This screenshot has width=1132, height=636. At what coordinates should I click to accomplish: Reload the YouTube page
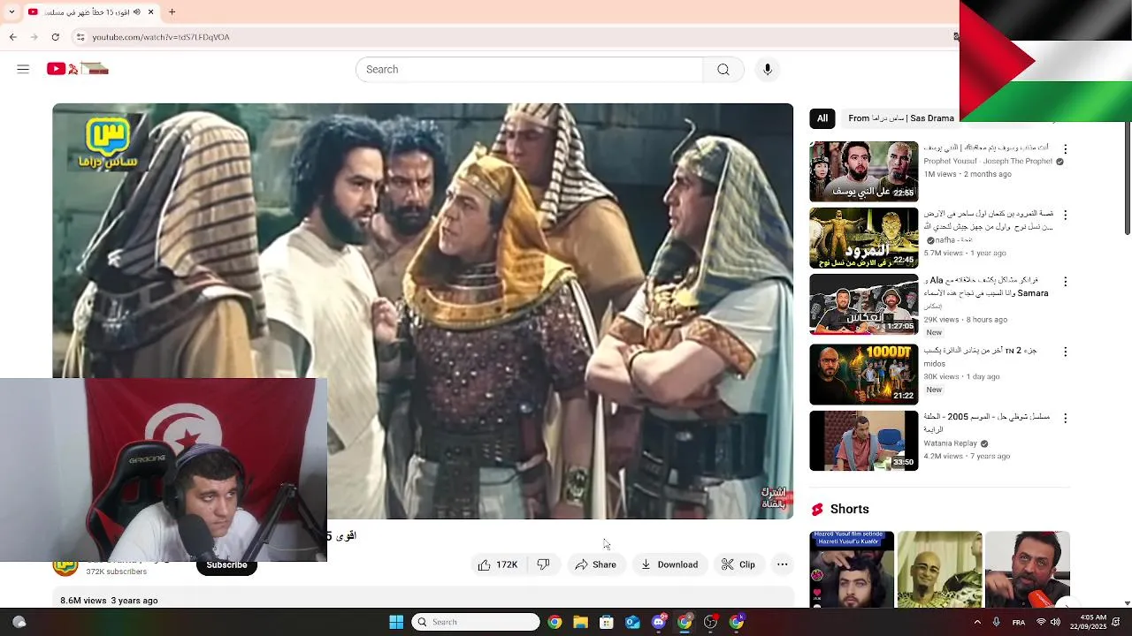pos(55,37)
